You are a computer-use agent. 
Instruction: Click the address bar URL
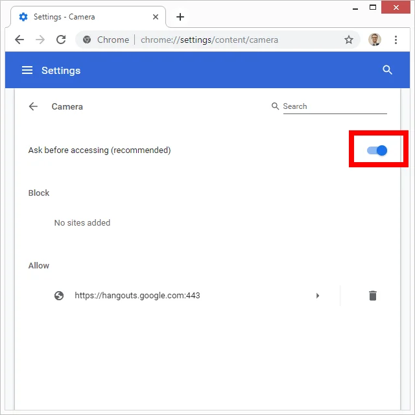[x=209, y=40]
